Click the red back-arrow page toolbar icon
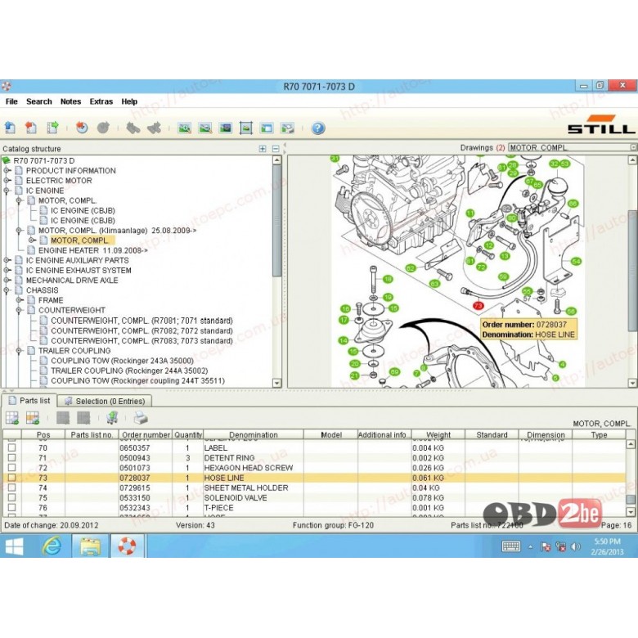Viewport: 638px width, 638px height. (31, 128)
